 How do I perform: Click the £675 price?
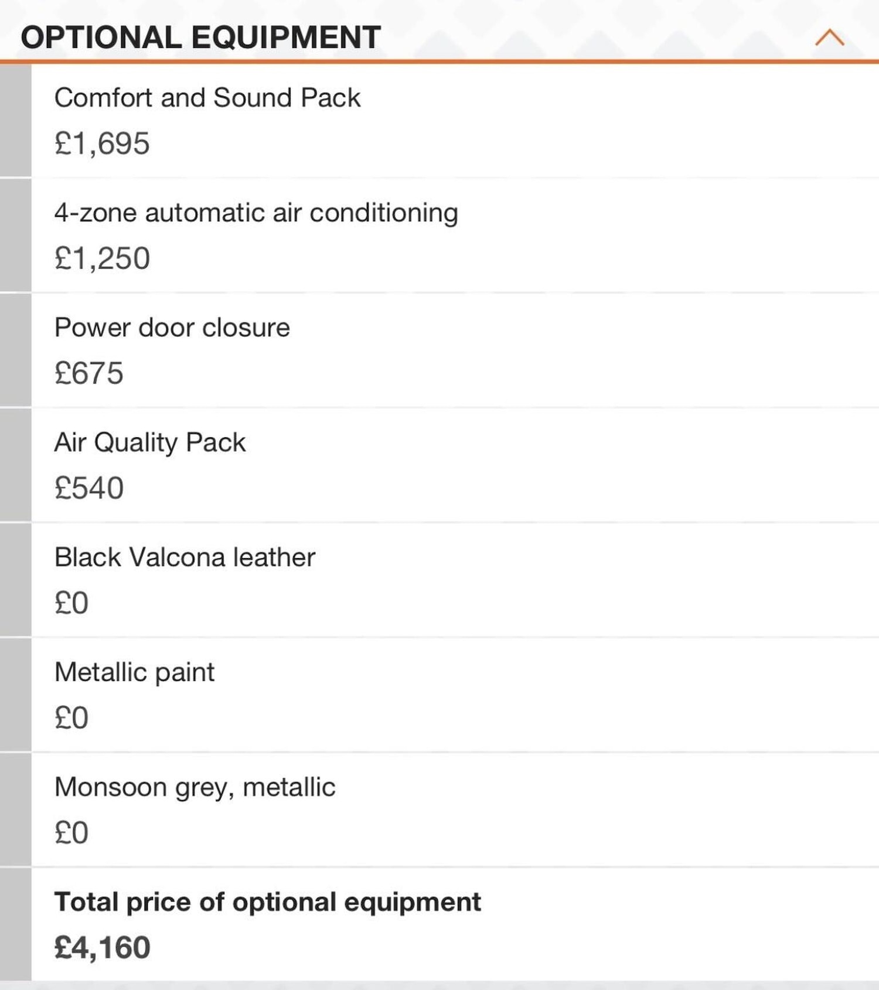click(89, 373)
